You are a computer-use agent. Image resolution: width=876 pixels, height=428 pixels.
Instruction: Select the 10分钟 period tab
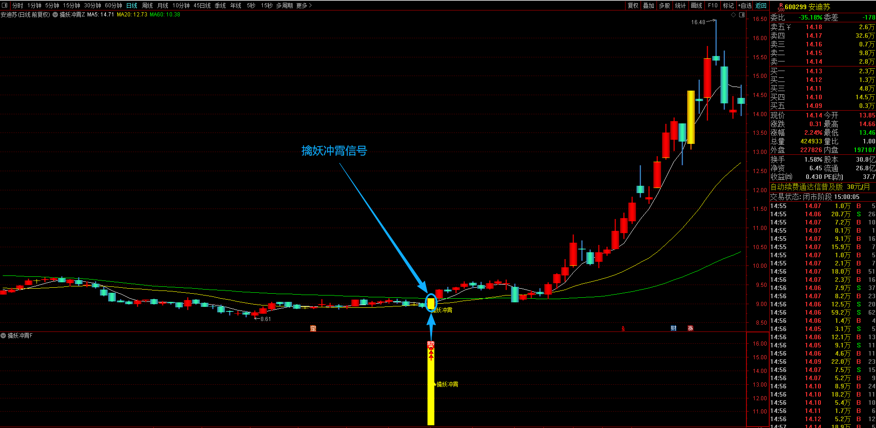pyautogui.click(x=181, y=5)
